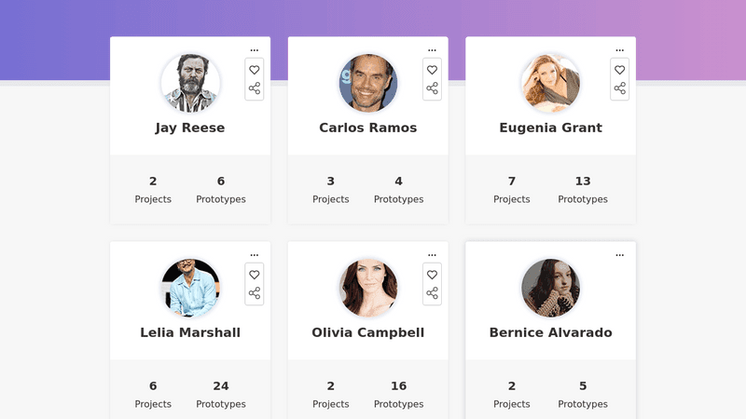Share Jay Reese's profile card
This screenshot has width=746, height=419.
255,88
